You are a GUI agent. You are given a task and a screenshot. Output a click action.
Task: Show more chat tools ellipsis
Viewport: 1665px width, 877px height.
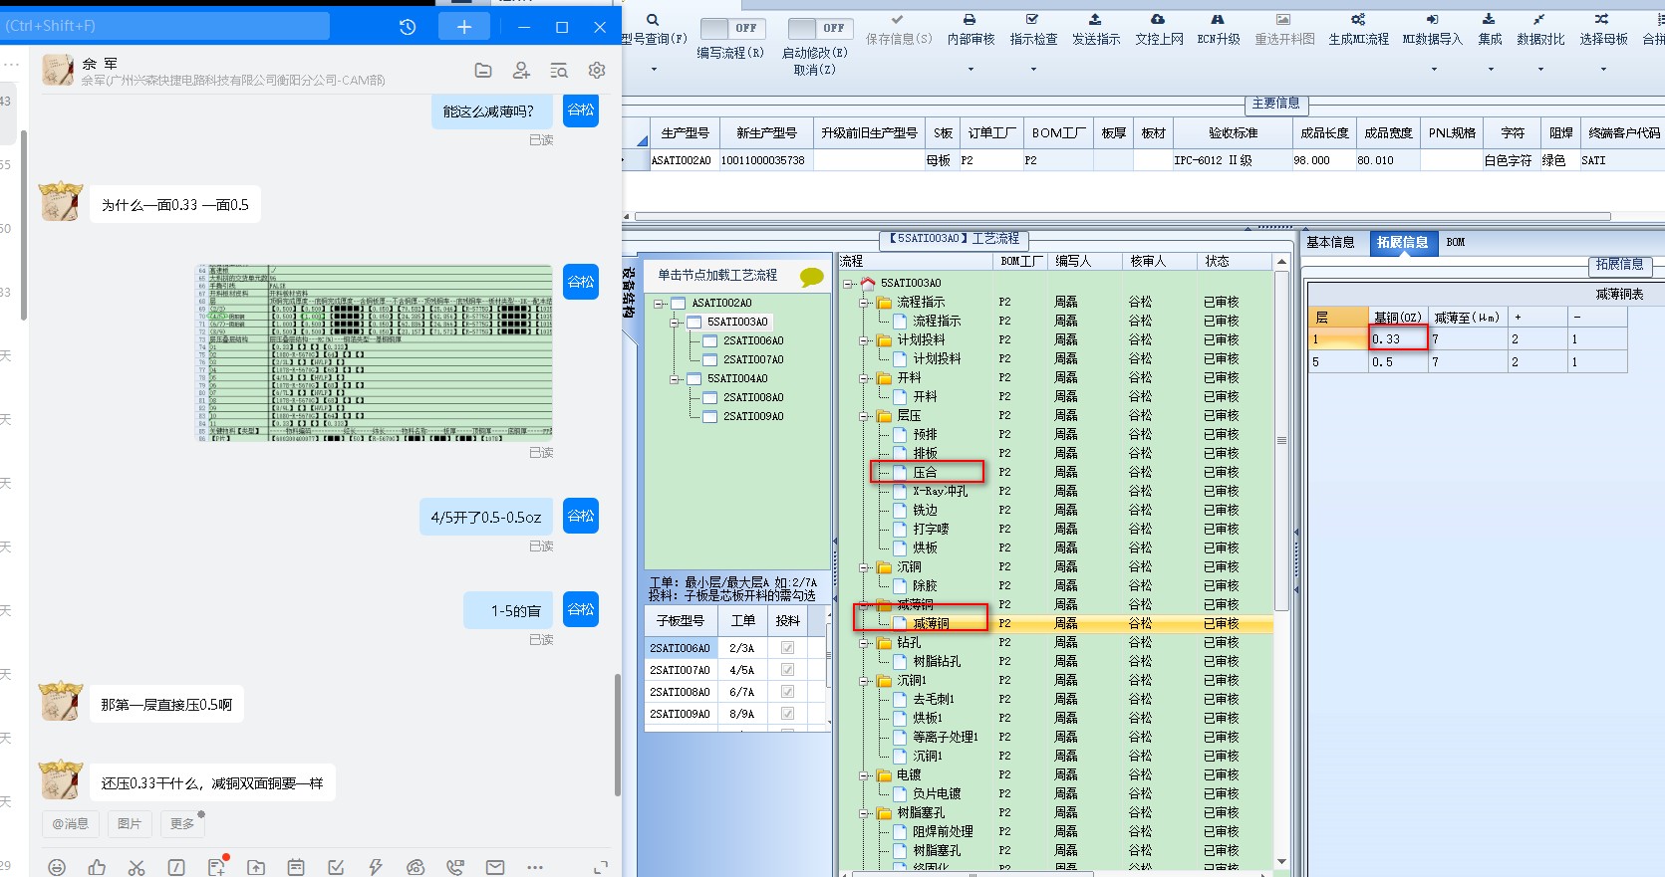[535, 867]
